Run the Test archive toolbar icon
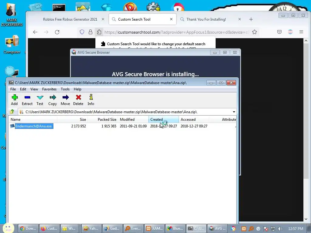Viewport: 311px width, 233px height. click(x=40, y=100)
